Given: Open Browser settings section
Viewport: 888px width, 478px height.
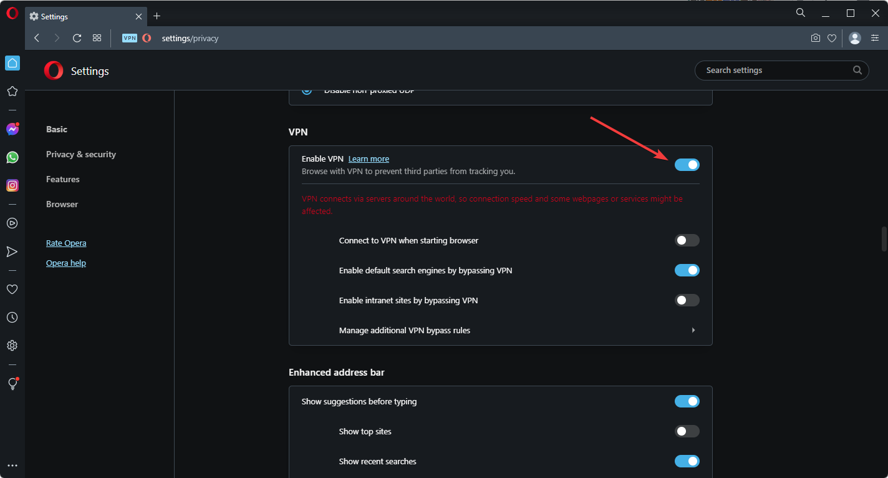Looking at the screenshot, I should (62, 204).
